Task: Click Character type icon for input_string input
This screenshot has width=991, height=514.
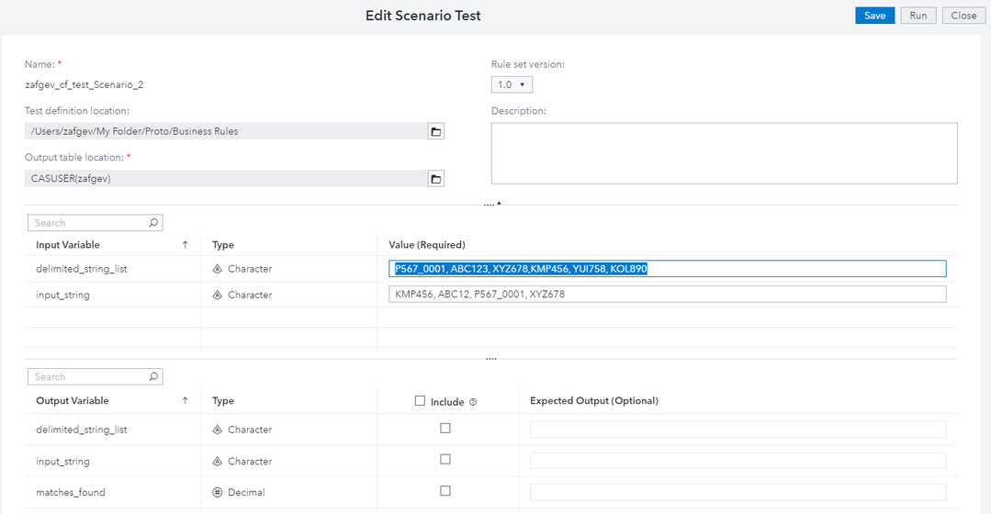Action: coord(218,295)
